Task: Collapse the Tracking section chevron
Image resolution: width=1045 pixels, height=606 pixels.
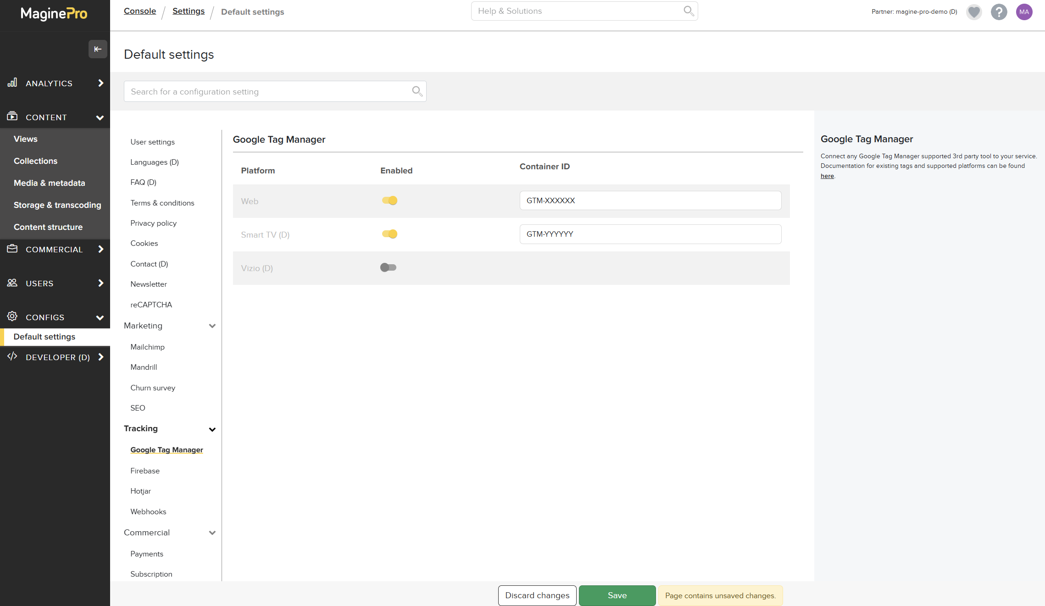Action: (212, 429)
